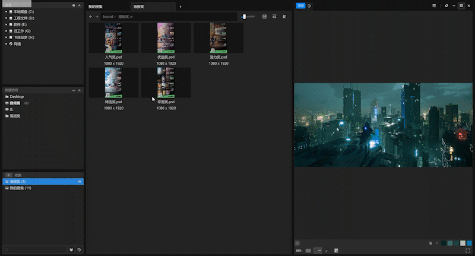Click the history icon beside blue button
The height and width of the screenshot is (256, 475).
click(x=309, y=6)
